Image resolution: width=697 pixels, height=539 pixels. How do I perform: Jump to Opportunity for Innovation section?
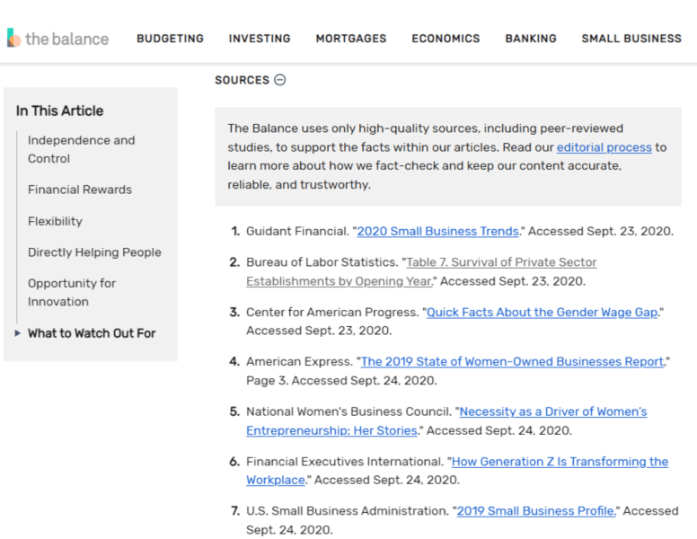point(72,292)
